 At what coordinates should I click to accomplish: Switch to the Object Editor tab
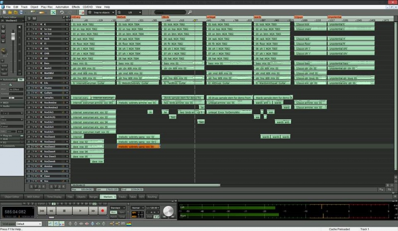[11, 197]
